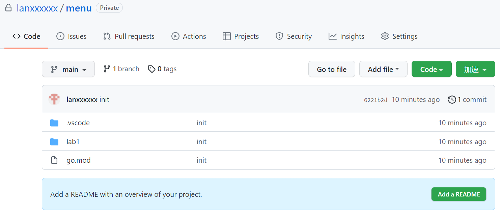This screenshot has height=212, width=500.
Task: Click the .vscode folder icon
Action: (x=54, y=123)
